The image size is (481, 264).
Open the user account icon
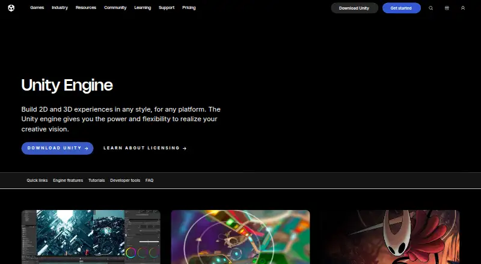point(463,8)
